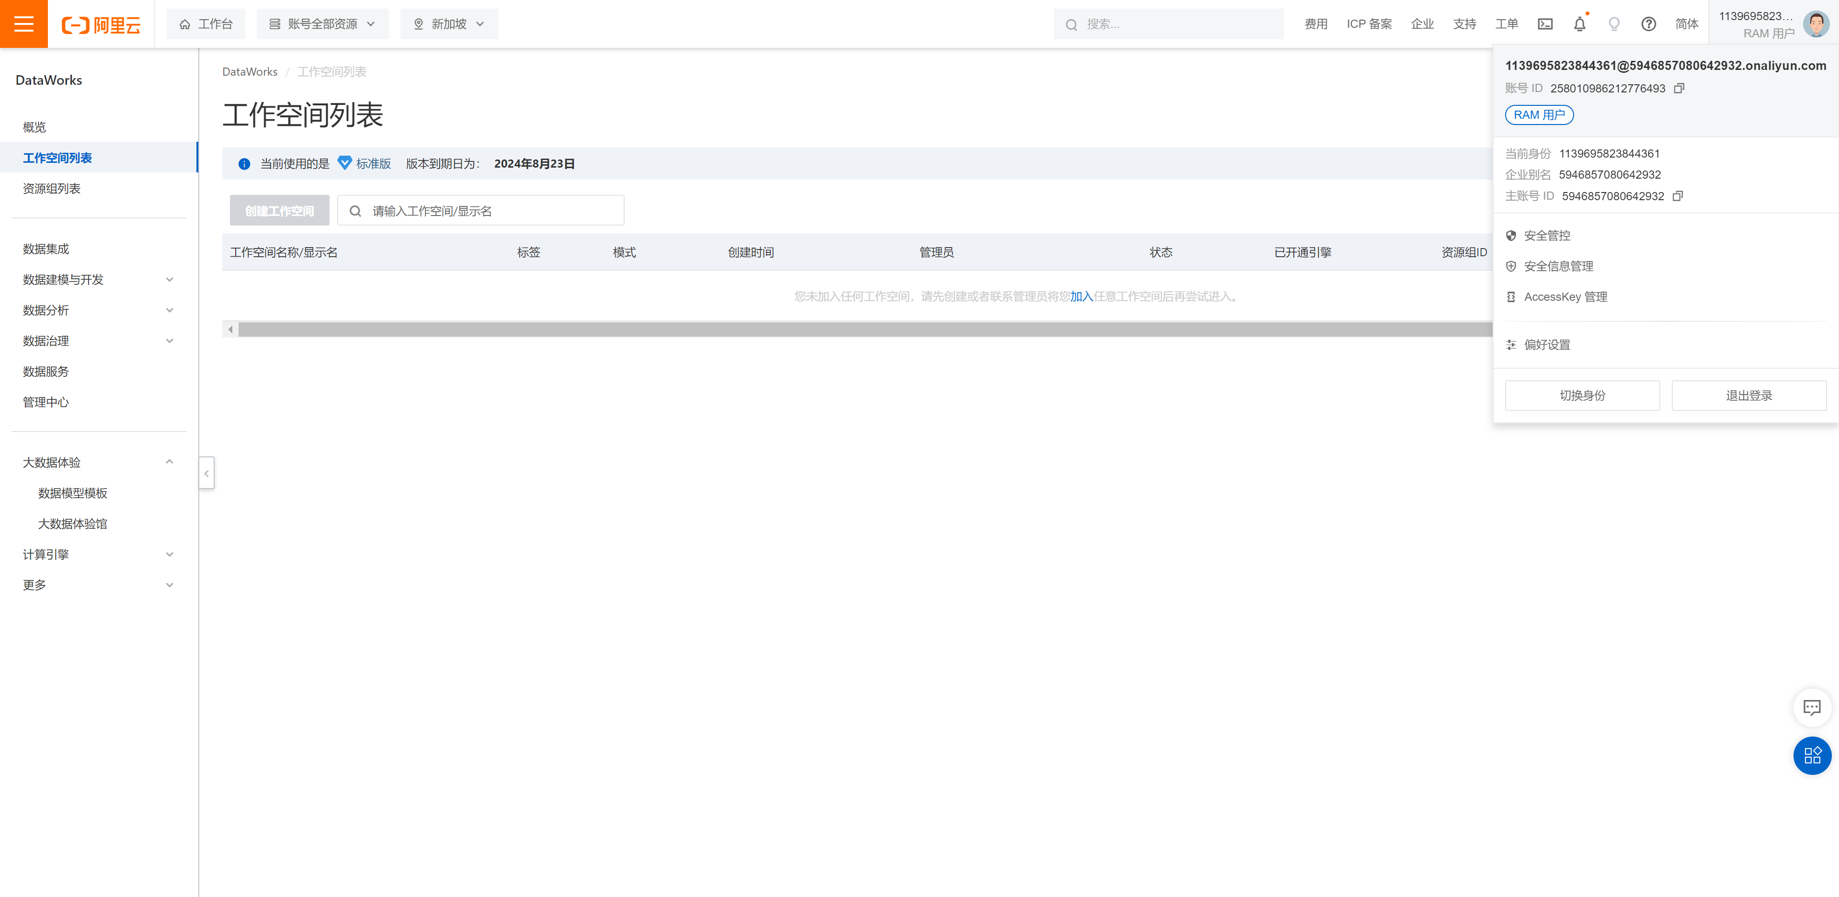The image size is (1839, 897).
Task: Go to 概览 page
Action: 34,127
